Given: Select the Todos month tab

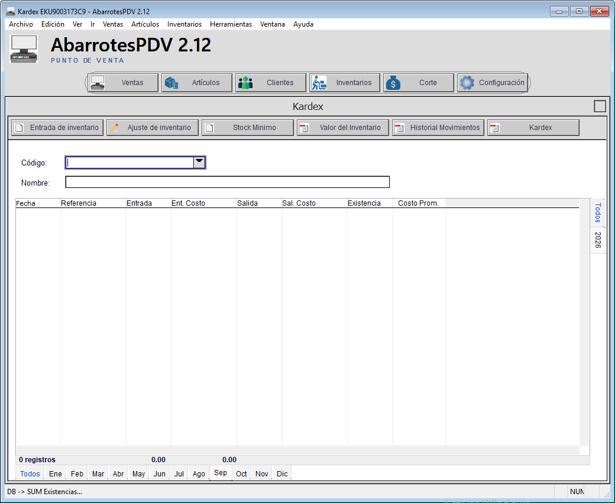Looking at the screenshot, I should [30, 473].
